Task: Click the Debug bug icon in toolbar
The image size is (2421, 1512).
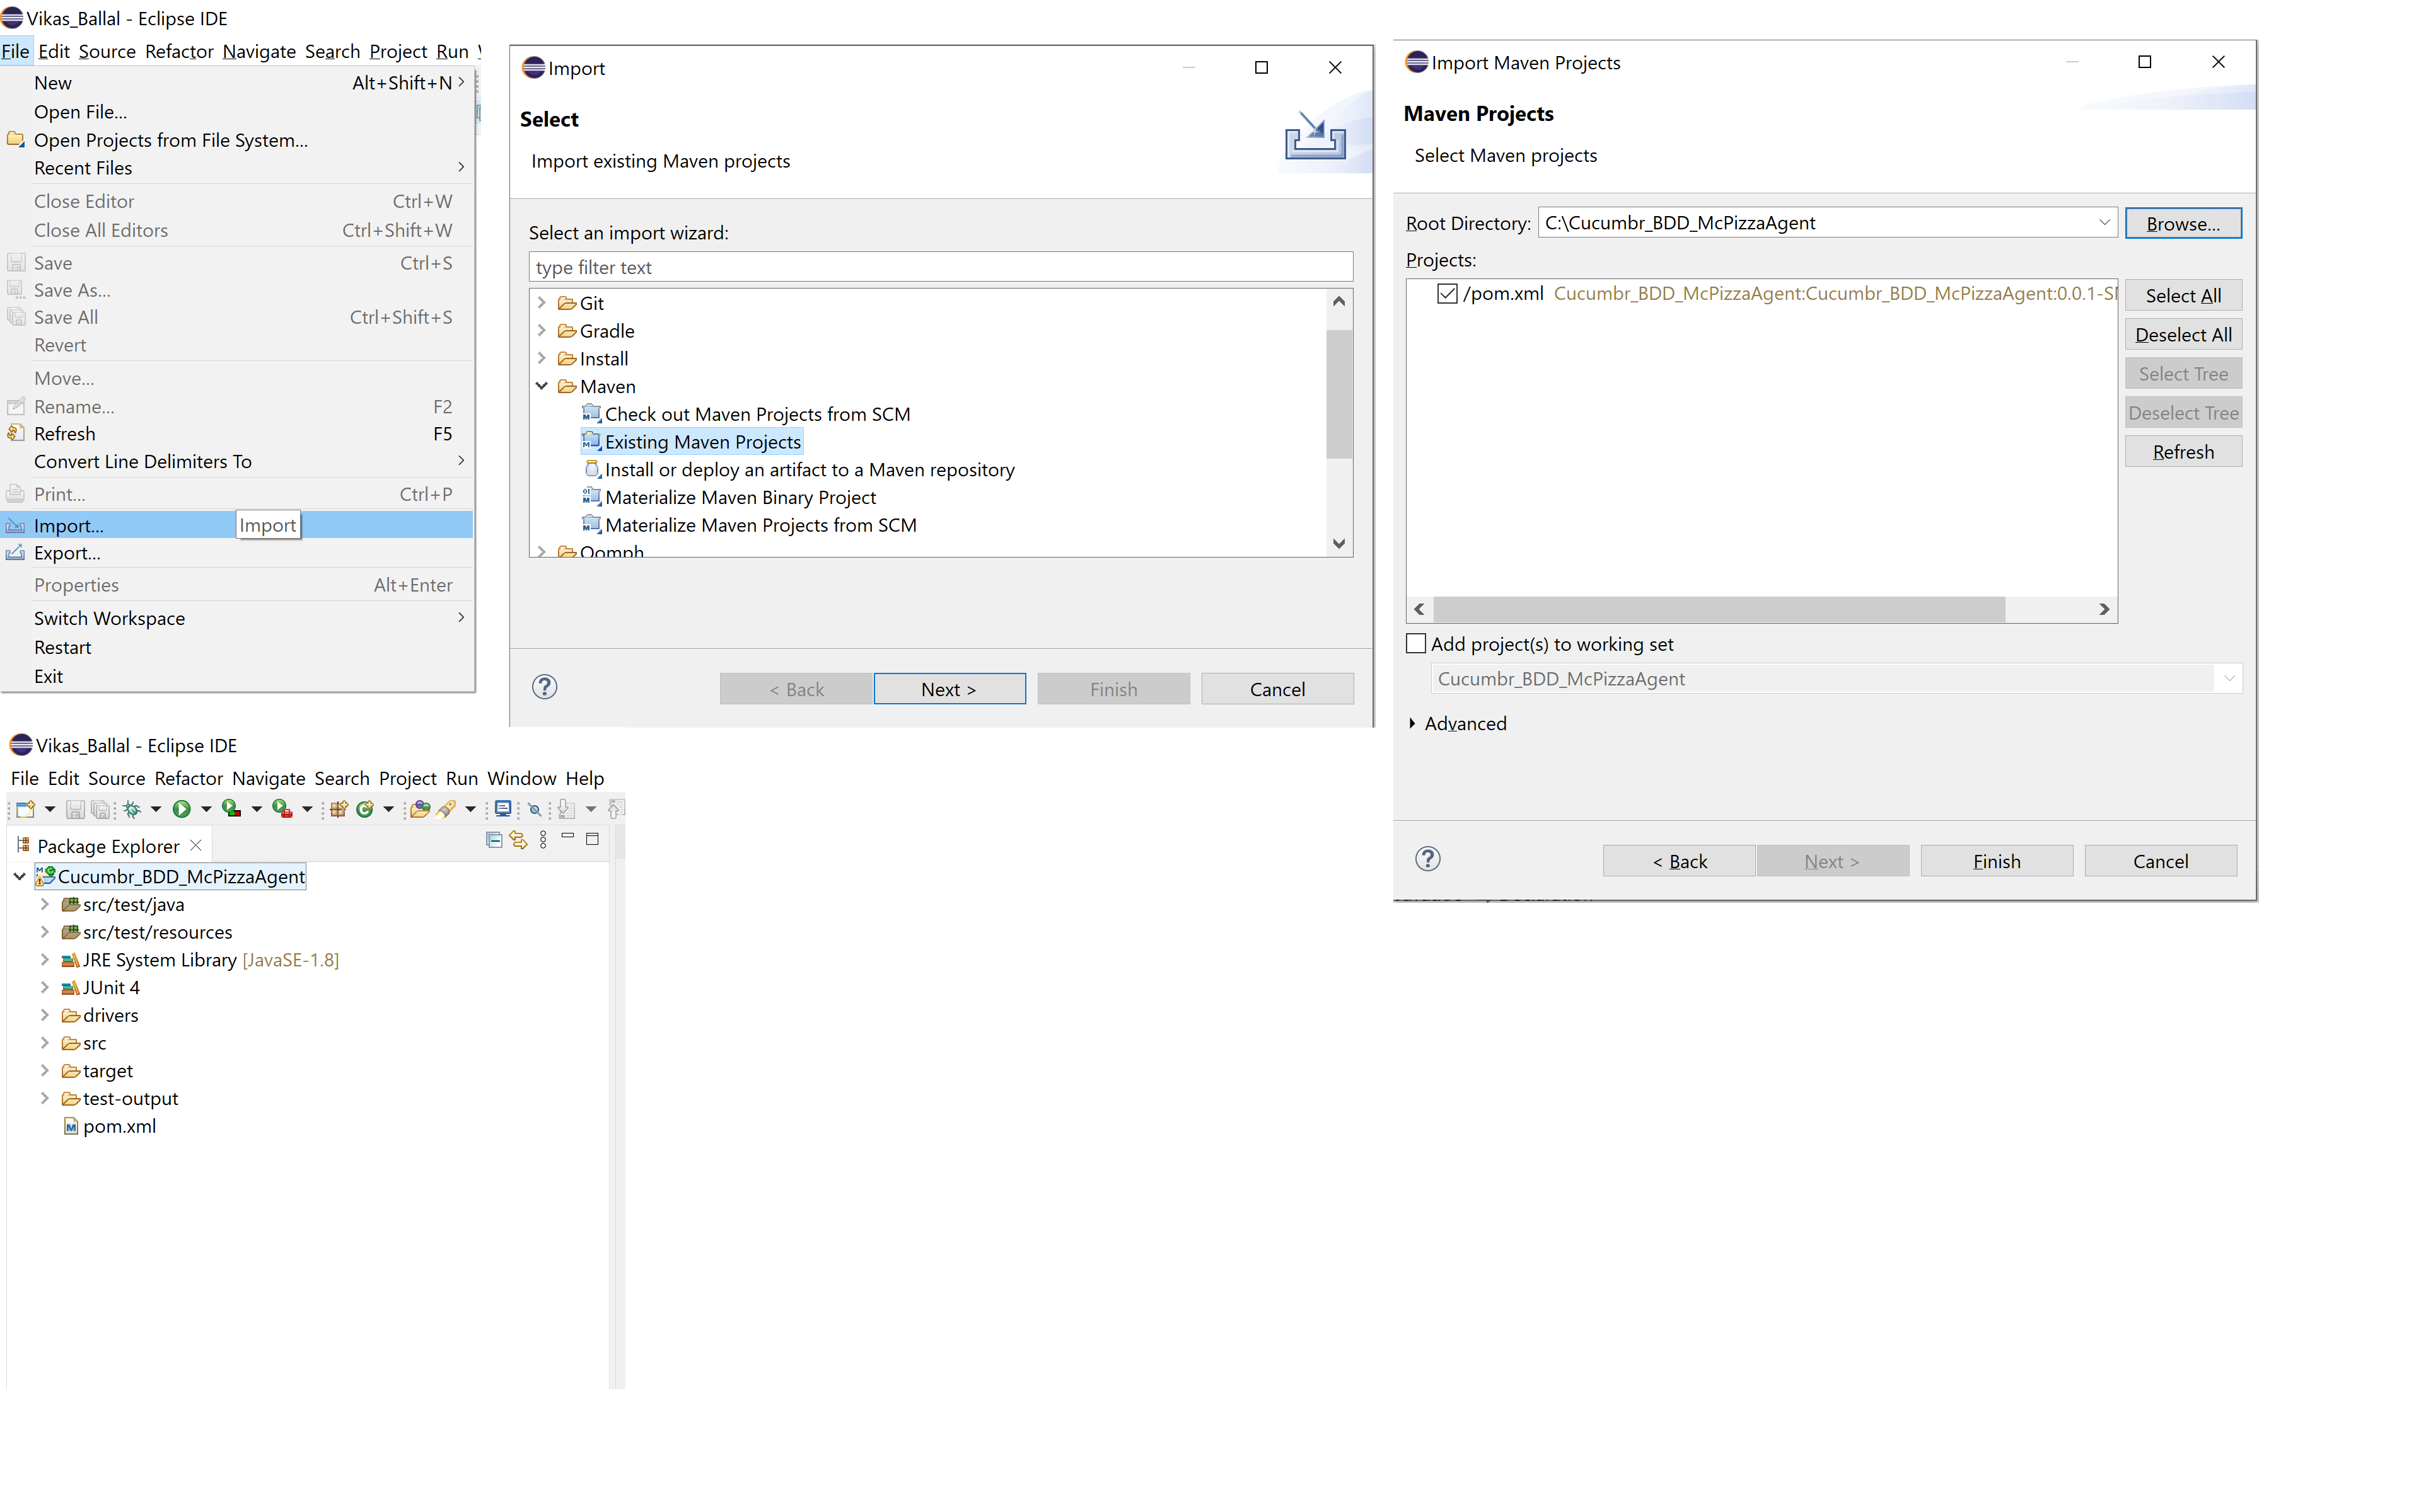Action: click(131, 809)
